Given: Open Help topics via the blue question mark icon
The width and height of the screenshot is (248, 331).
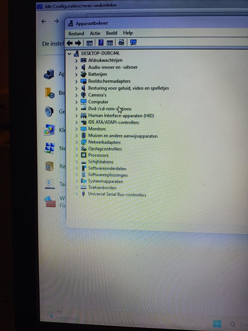Looking at the screenshot, I should pyautogui.click(x=101, y=43).
